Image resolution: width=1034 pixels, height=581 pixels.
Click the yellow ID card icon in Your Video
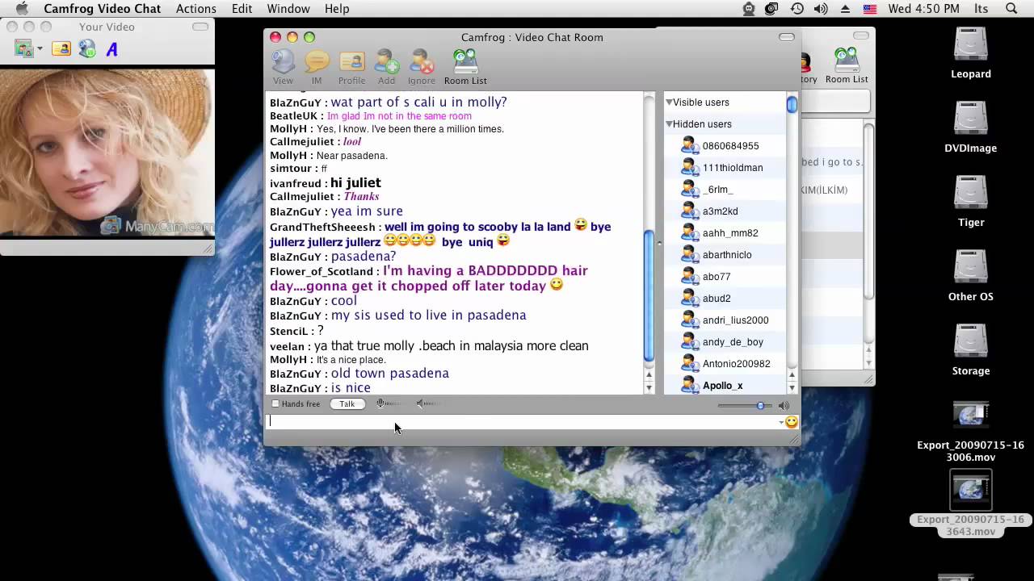[61, 49]
